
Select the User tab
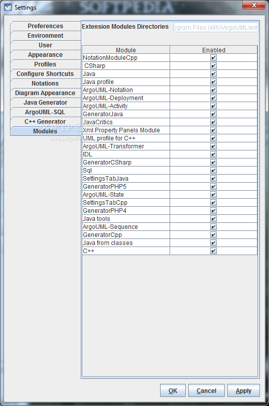46,45
